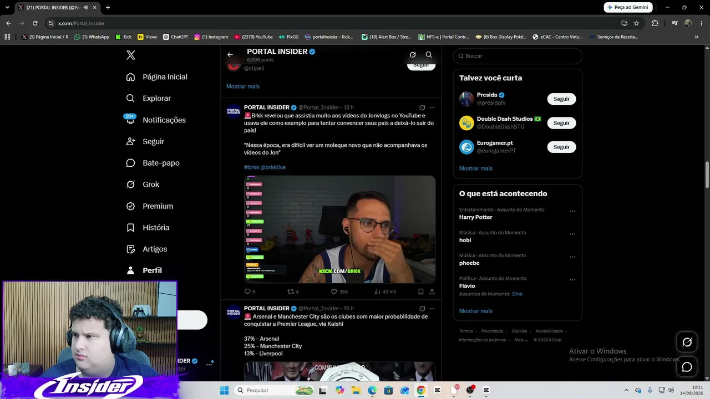Play the Brkk video thumbnail
Image resolution: width=710 pixels, height=399 pixels.
tap(339, 229)
